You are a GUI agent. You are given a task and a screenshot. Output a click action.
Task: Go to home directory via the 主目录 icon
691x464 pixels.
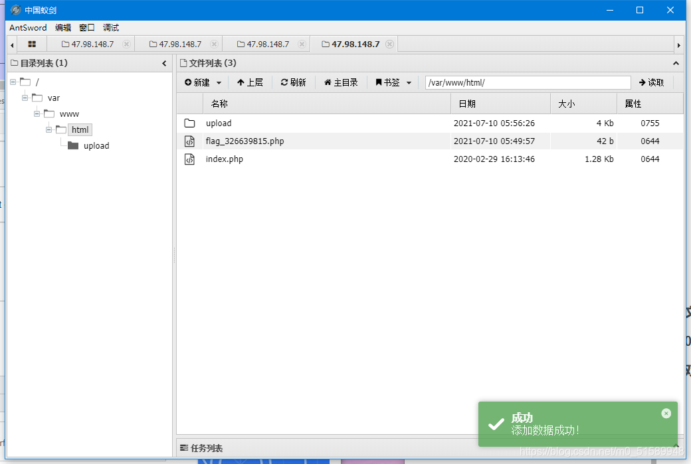coord(327,82)
